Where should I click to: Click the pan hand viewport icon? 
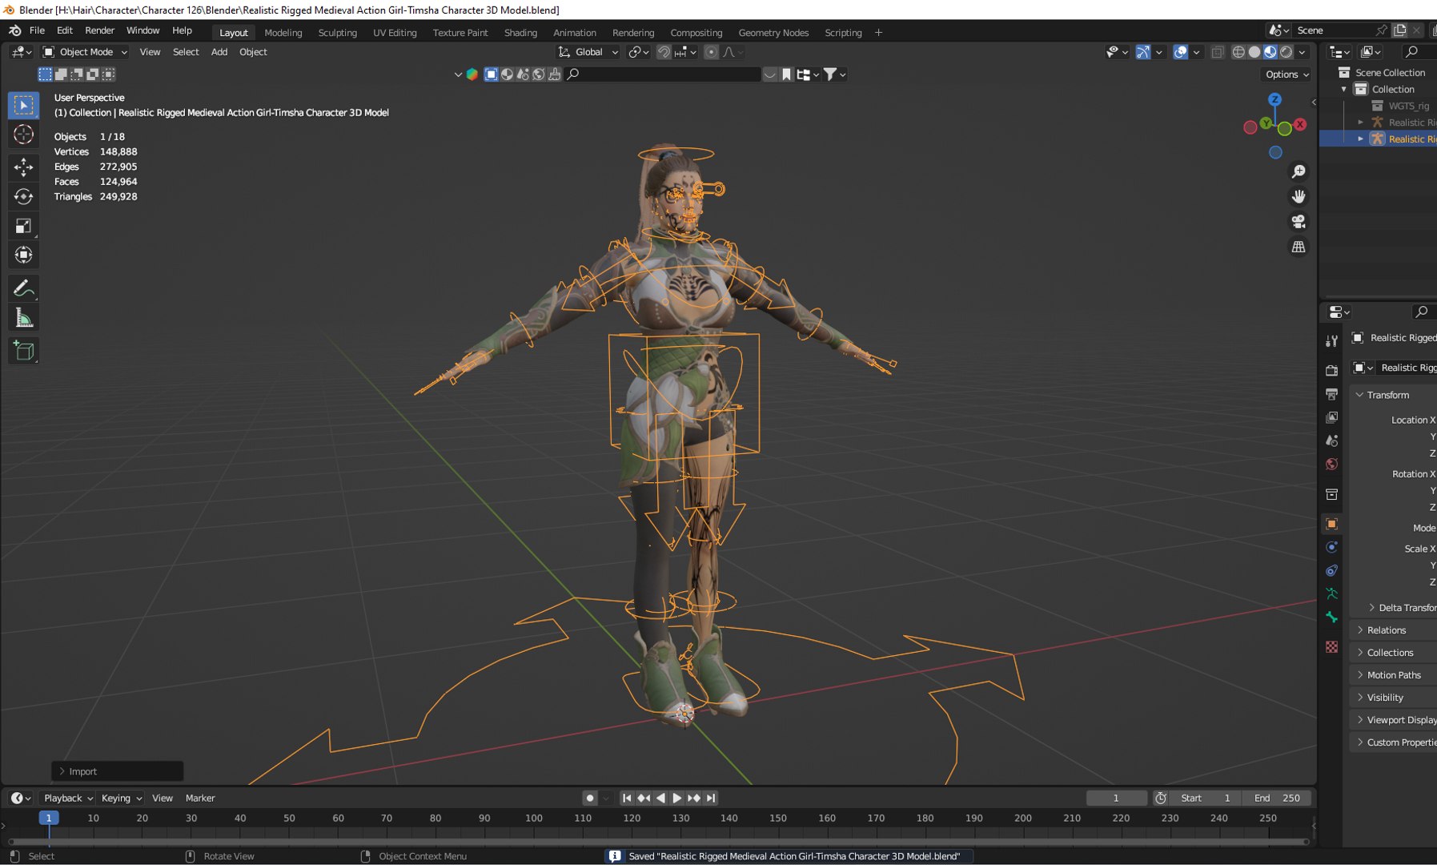pos(1299,196)
